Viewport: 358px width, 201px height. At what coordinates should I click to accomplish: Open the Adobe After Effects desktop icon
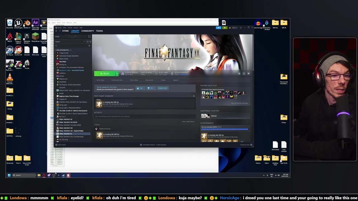pos(36,24)
